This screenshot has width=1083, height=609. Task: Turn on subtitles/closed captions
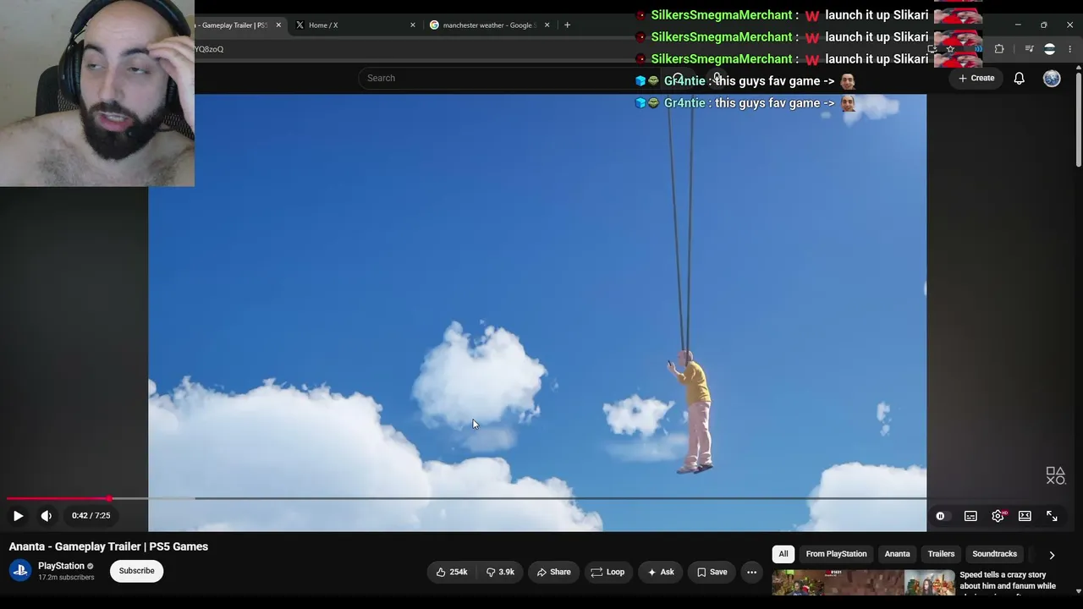(970, 516)
